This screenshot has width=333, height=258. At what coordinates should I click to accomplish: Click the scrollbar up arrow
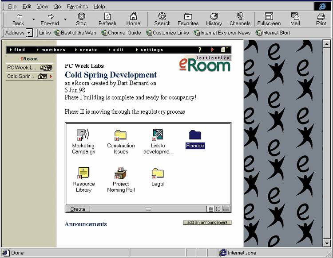[x=326, y=44]
